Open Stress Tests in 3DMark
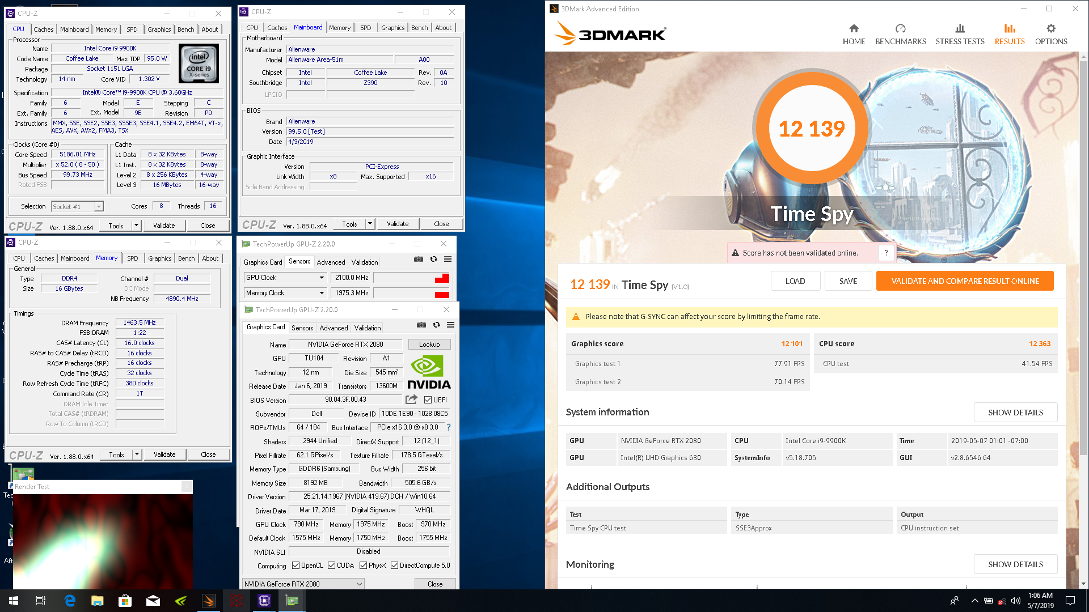The height and width of the screenshot is (612, 1089). point(960,33)
